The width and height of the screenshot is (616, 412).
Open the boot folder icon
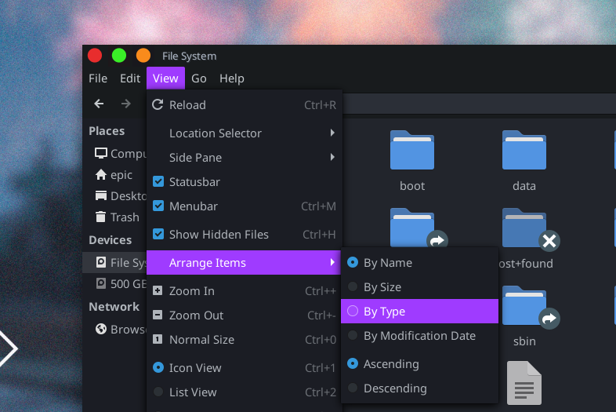click(412, 151)
